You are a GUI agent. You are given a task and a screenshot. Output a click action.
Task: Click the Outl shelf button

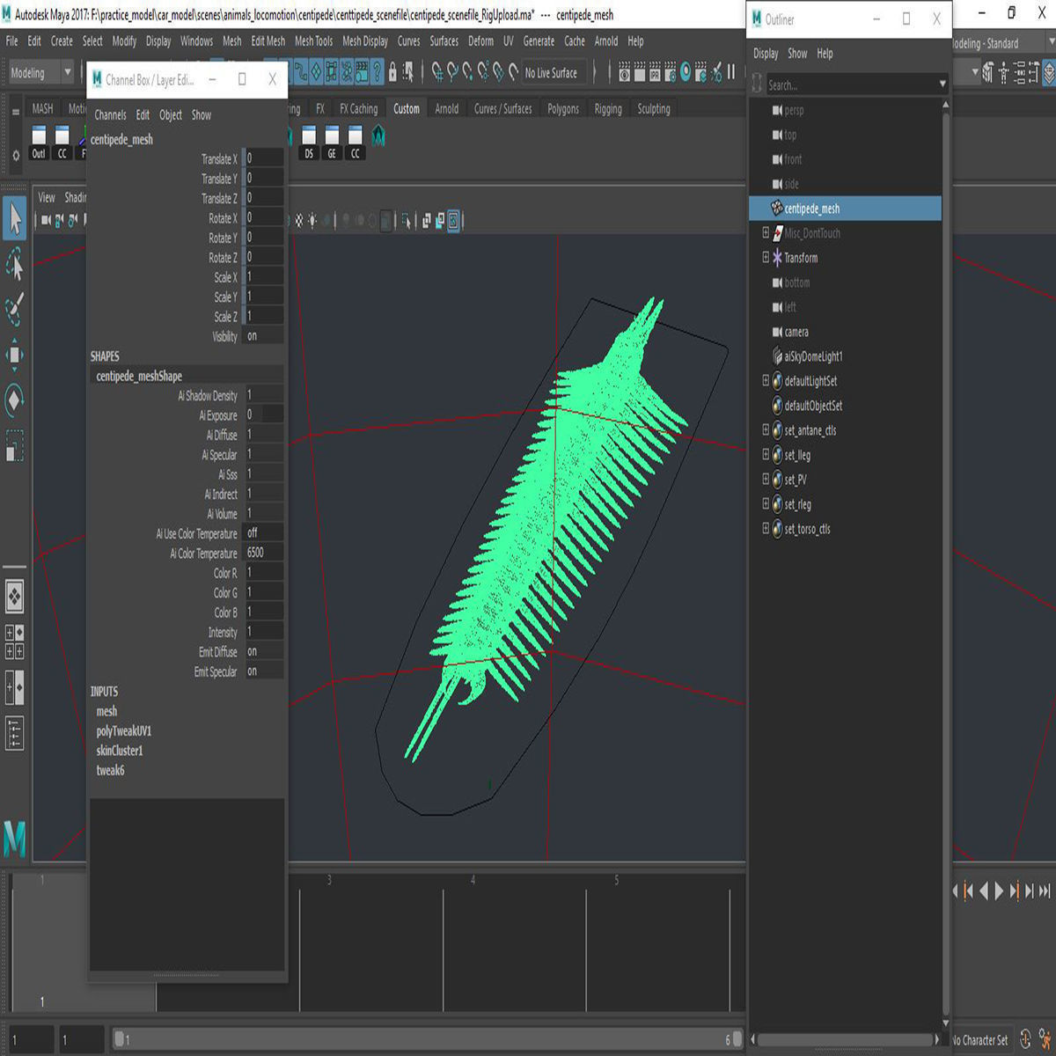39,143
